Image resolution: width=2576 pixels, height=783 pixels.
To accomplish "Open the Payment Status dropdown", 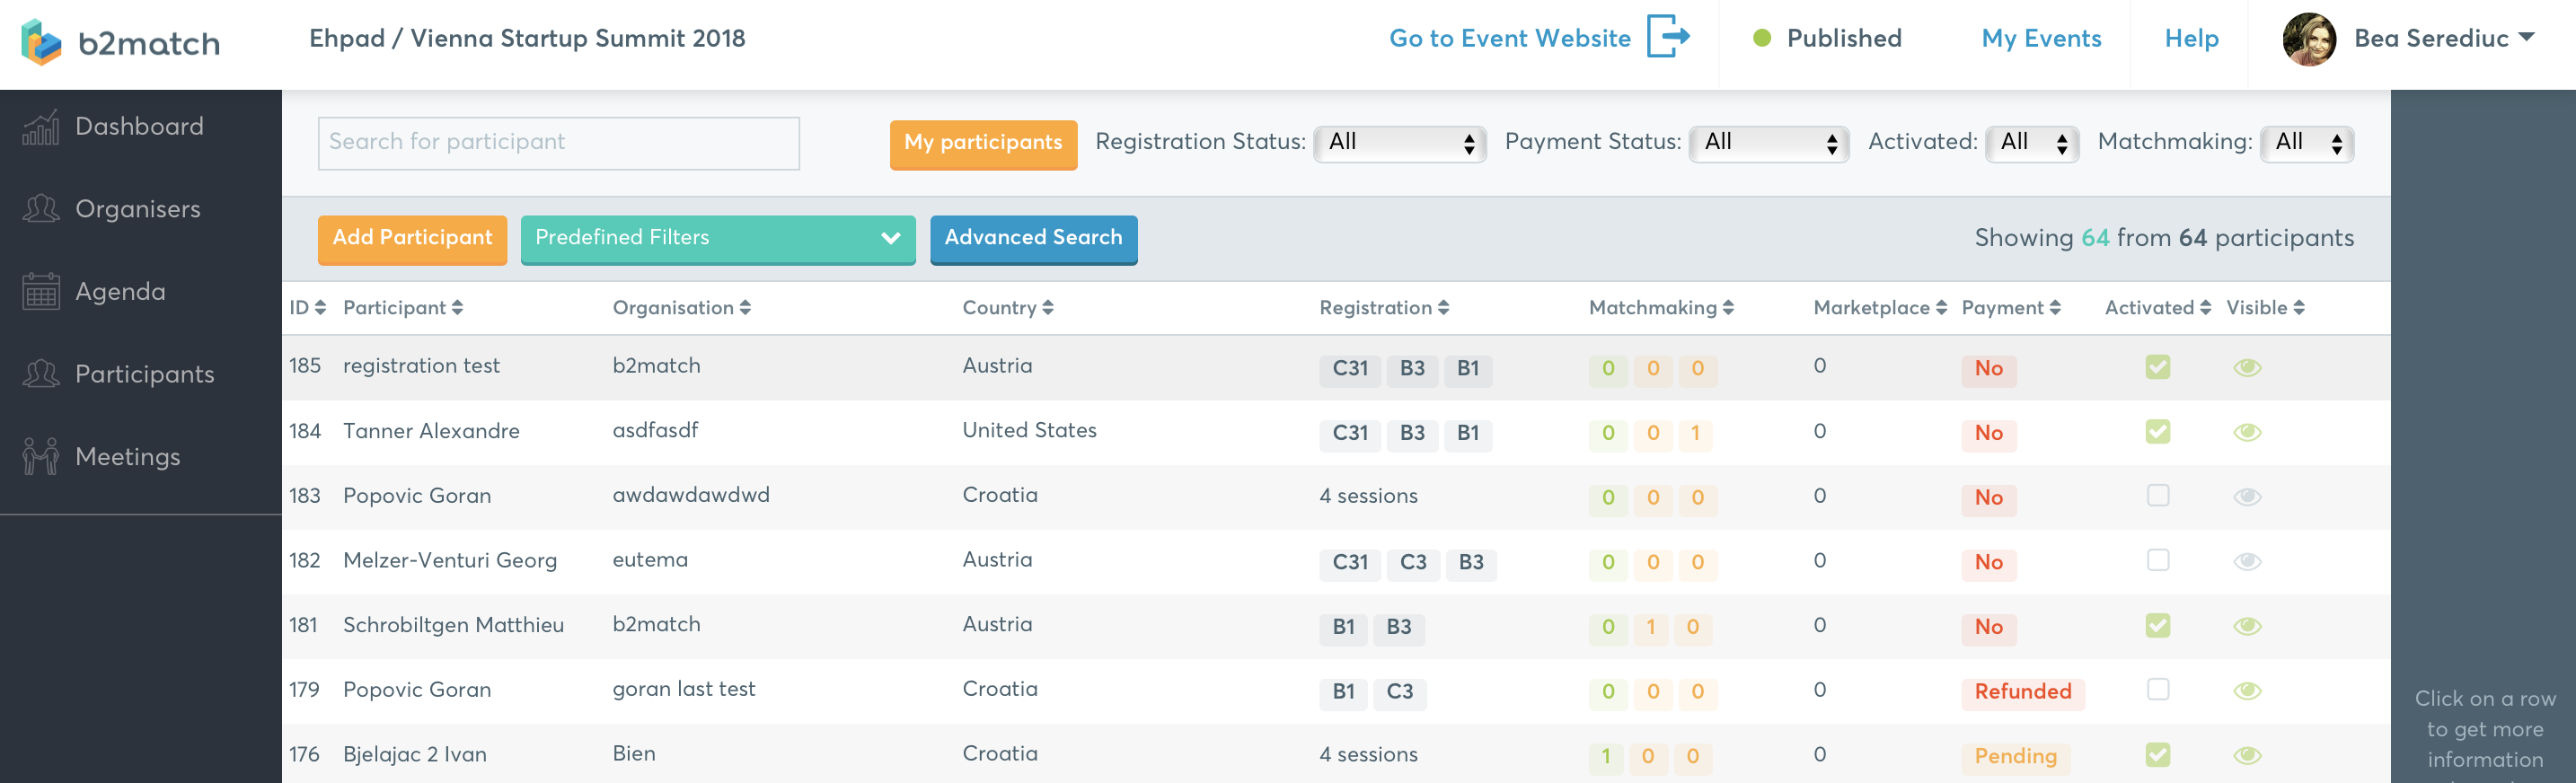I will 1768,143.
